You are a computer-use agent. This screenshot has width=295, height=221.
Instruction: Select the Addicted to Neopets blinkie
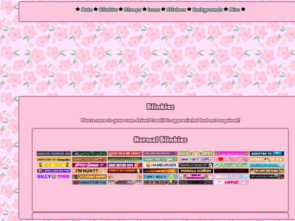[x=54, y=159]
